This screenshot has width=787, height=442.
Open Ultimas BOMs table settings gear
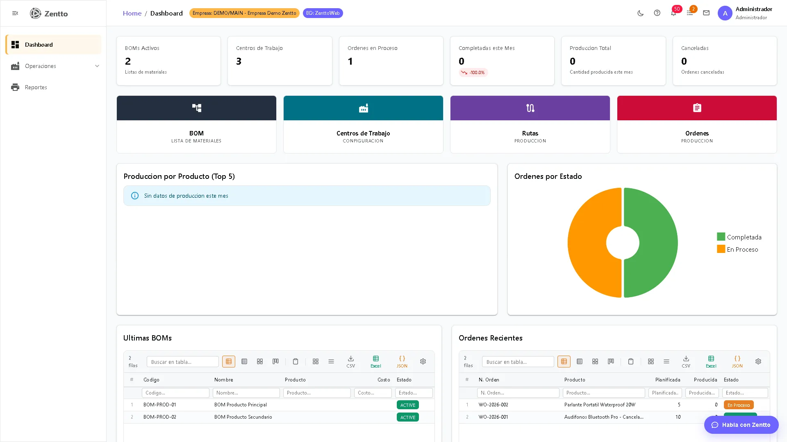(423, 361)
